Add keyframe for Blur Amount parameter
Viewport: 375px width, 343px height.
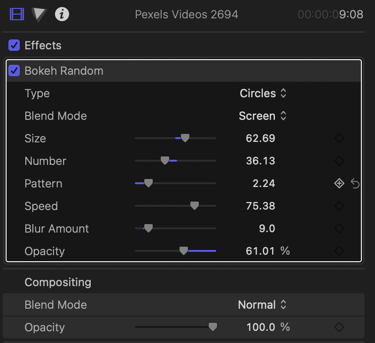click(x=339, y=228)
